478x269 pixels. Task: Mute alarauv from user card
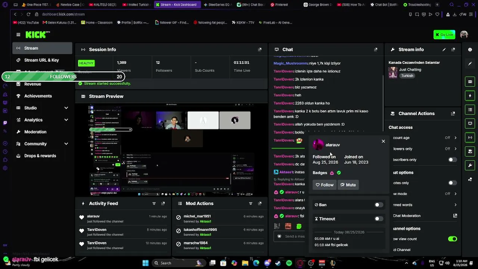(348, 185)
